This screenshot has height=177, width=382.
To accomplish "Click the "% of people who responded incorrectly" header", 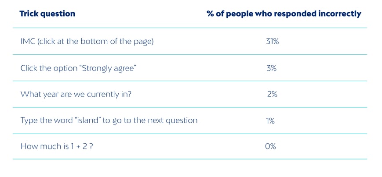I will point(284,14).
